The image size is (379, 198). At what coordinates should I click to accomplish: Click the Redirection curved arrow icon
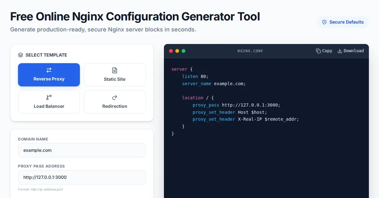click(115, 97)
